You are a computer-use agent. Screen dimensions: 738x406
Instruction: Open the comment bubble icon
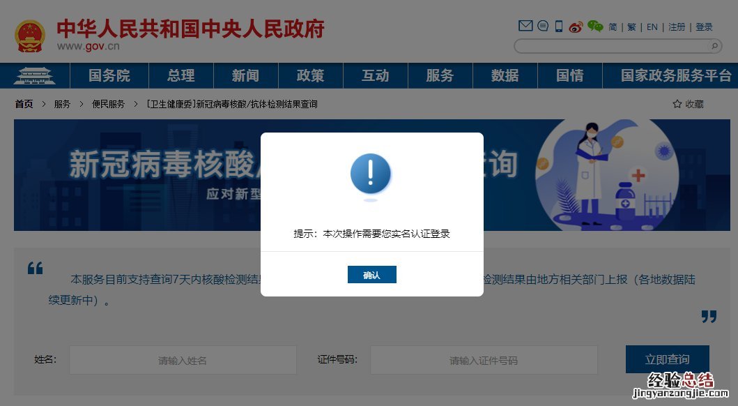click(543, 26)
